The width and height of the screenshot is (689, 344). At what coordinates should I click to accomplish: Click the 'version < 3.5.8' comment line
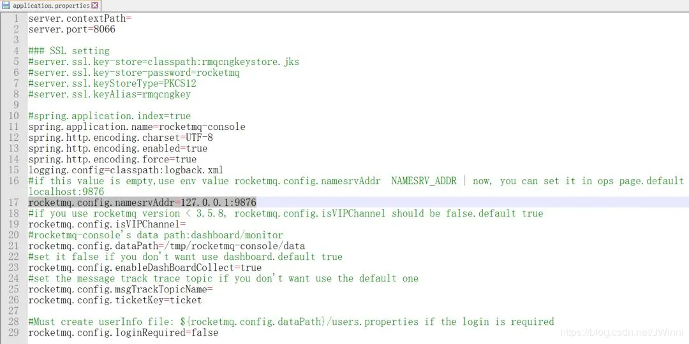click(286, 213)
